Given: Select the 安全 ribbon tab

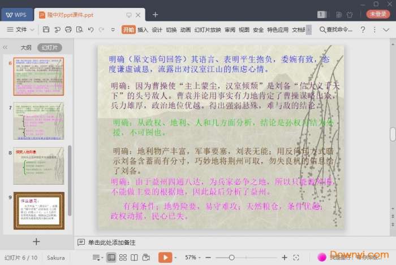Looking at the screenshot, I should coord(258,30).
